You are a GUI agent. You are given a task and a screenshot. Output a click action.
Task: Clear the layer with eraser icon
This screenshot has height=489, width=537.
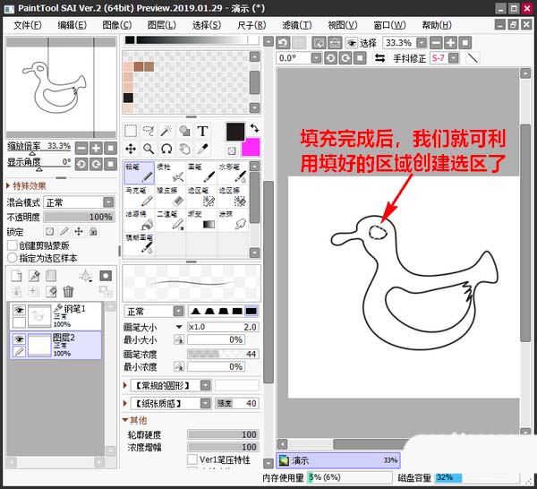point(51,292)
